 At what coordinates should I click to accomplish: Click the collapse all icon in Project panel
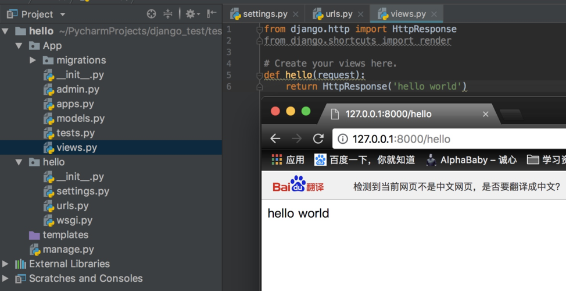click(168, 14)
